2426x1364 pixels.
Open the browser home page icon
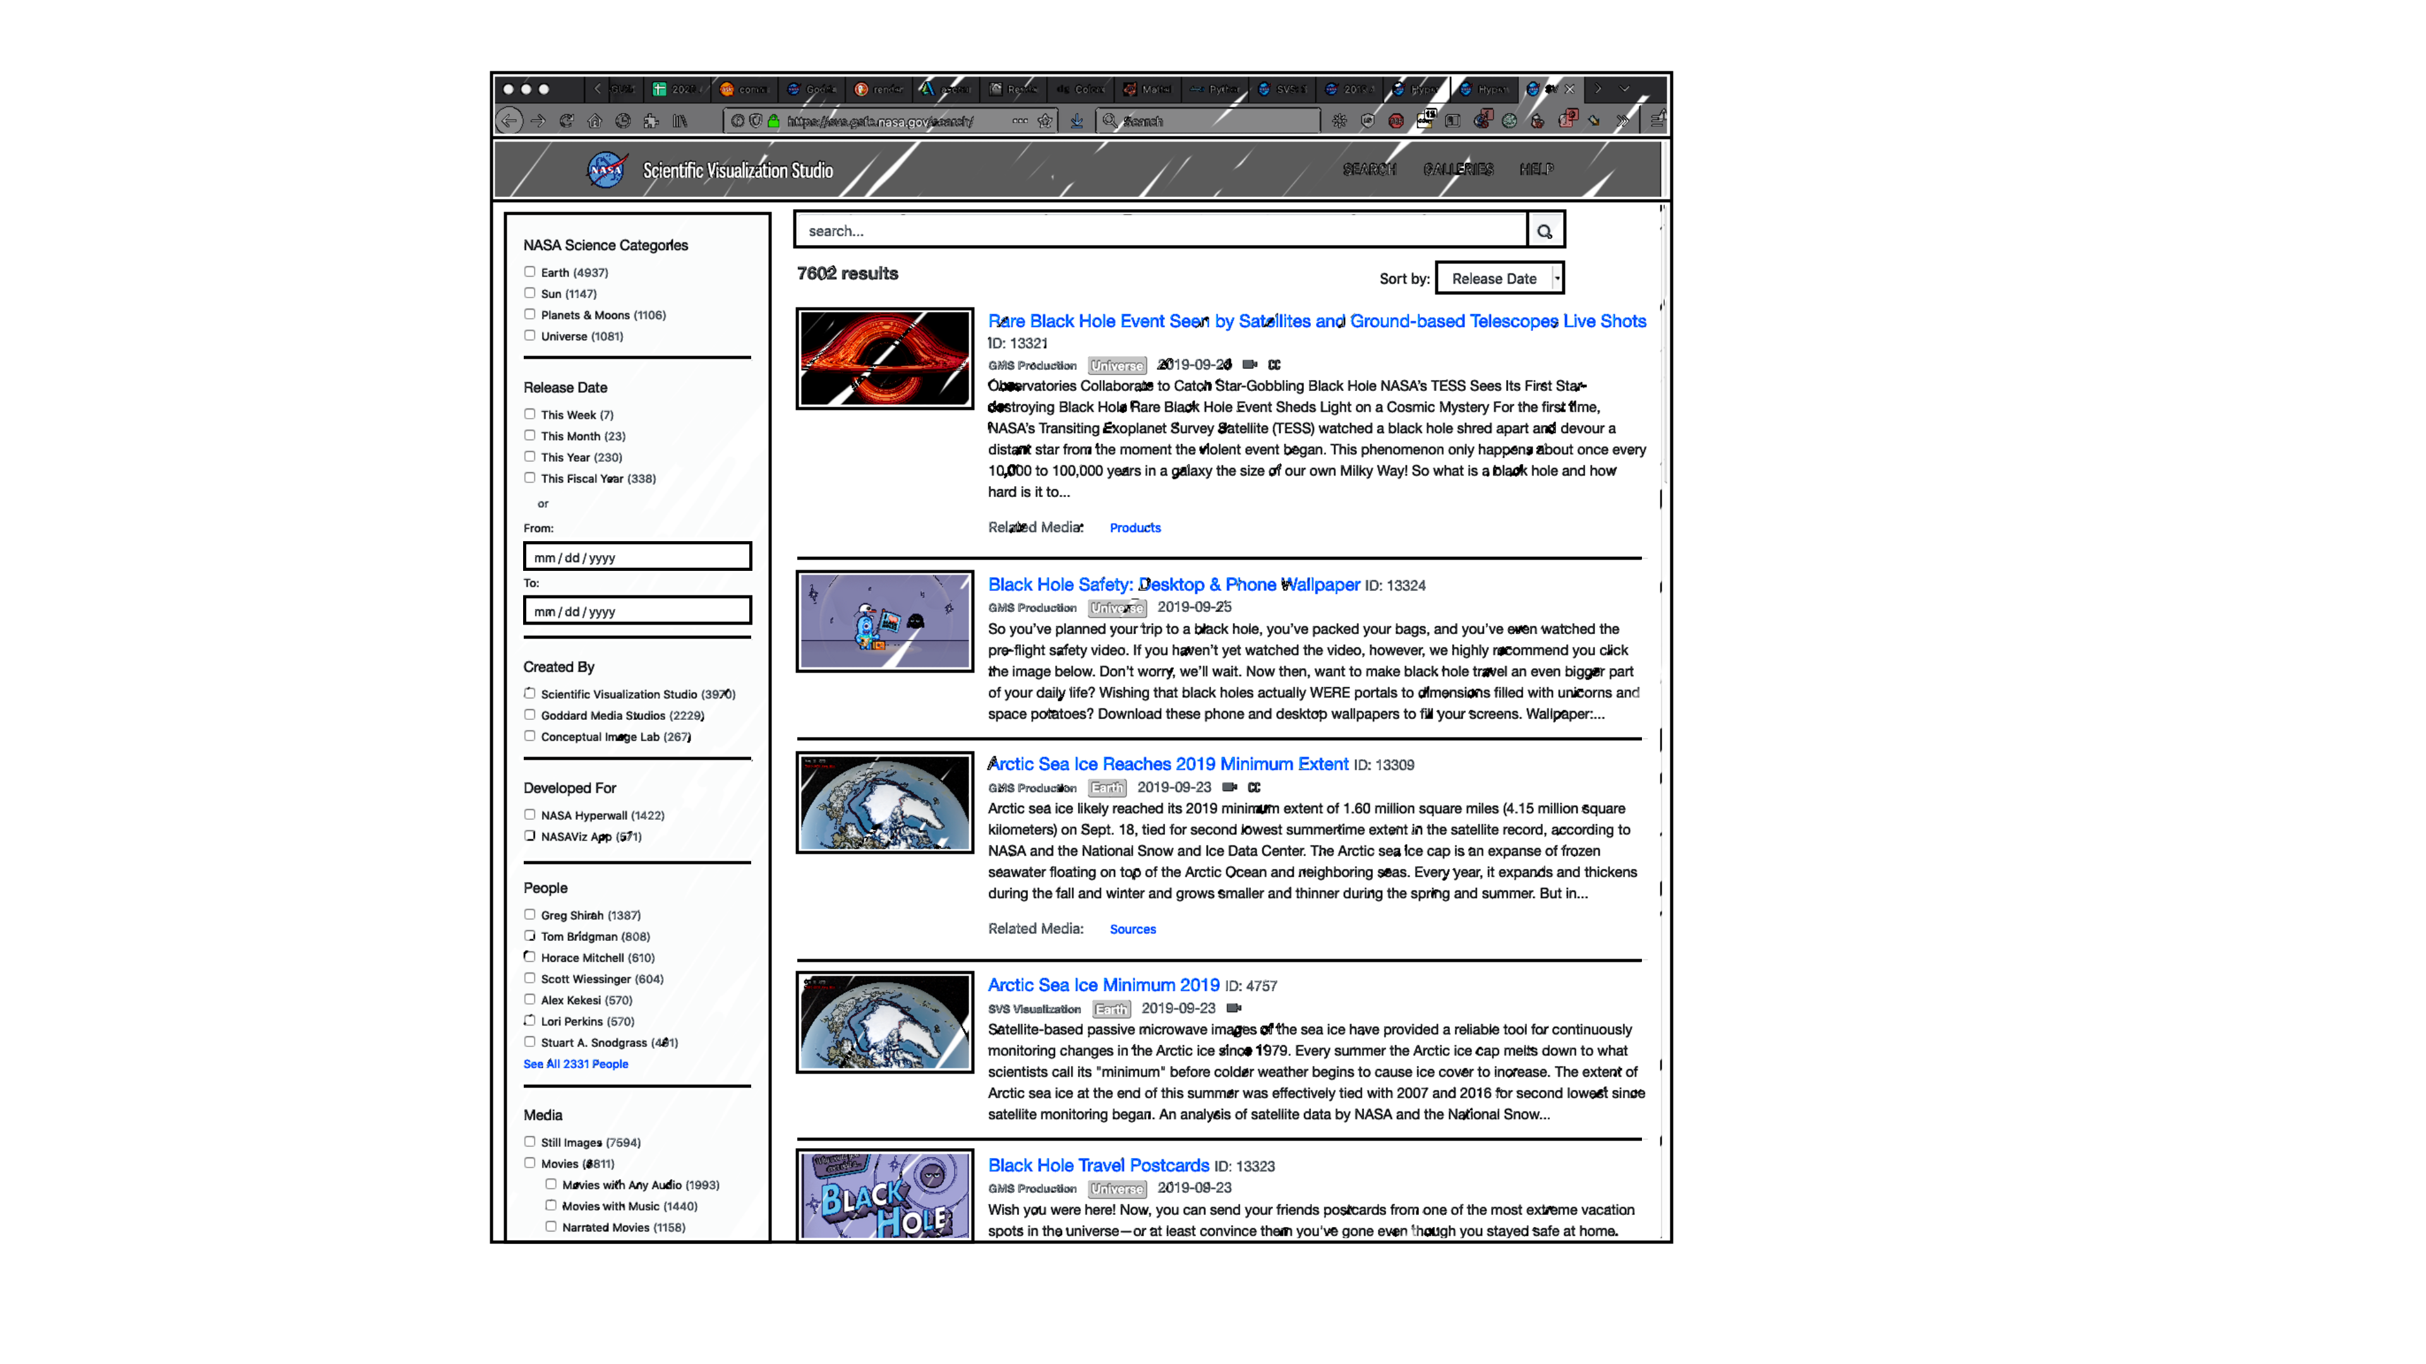594,121
